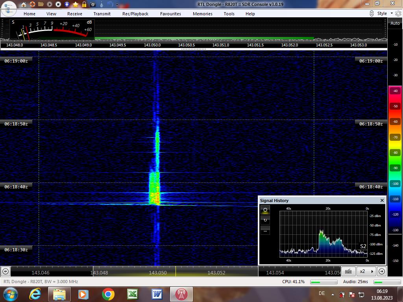Open the Transmit ribbon tab

pos(102,14)
